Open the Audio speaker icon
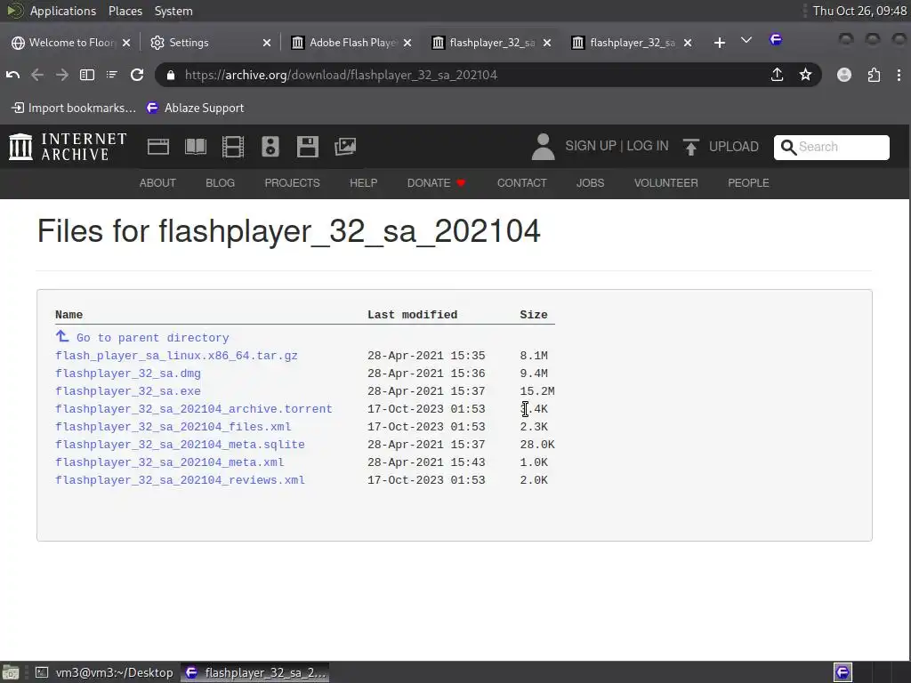 click(x=270, y=147)
